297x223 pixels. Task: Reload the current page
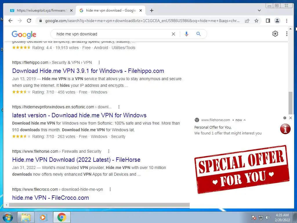[29, 21]
